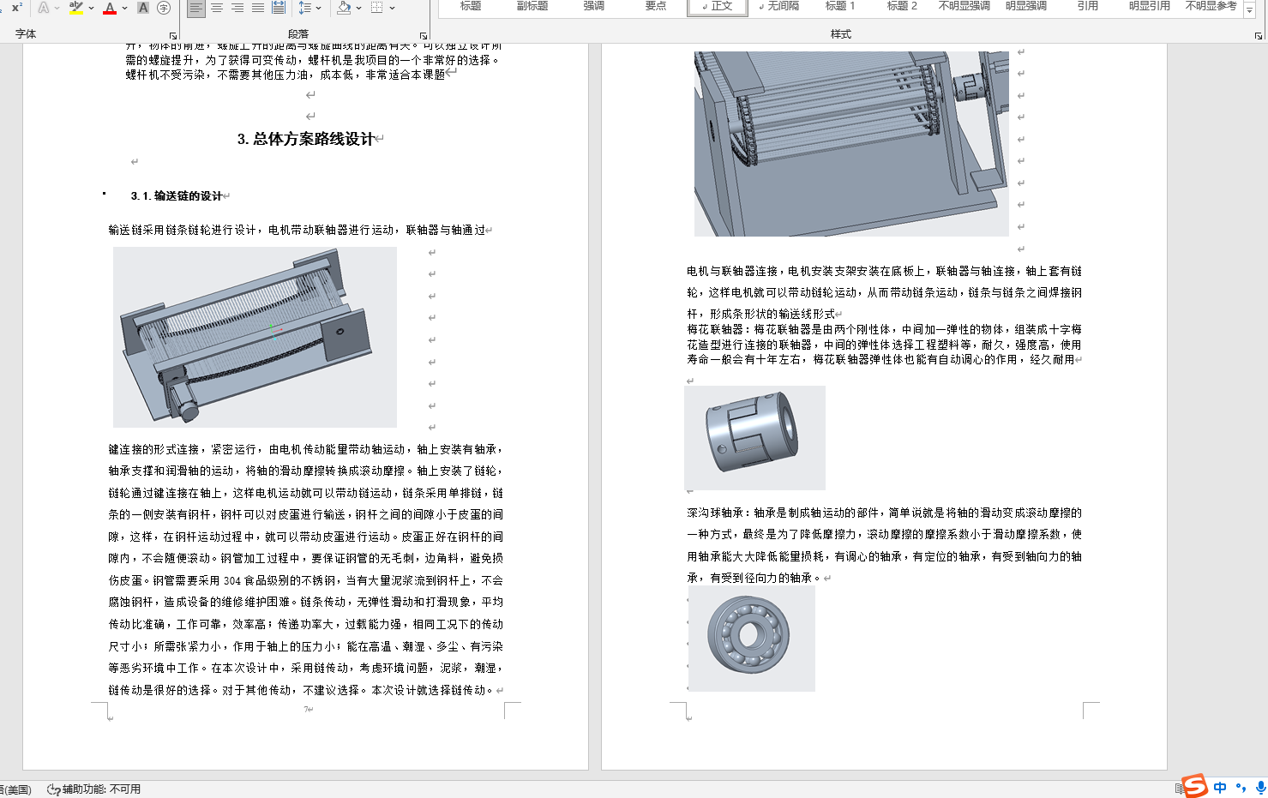Open Font dialog launcher

point(173,35)
